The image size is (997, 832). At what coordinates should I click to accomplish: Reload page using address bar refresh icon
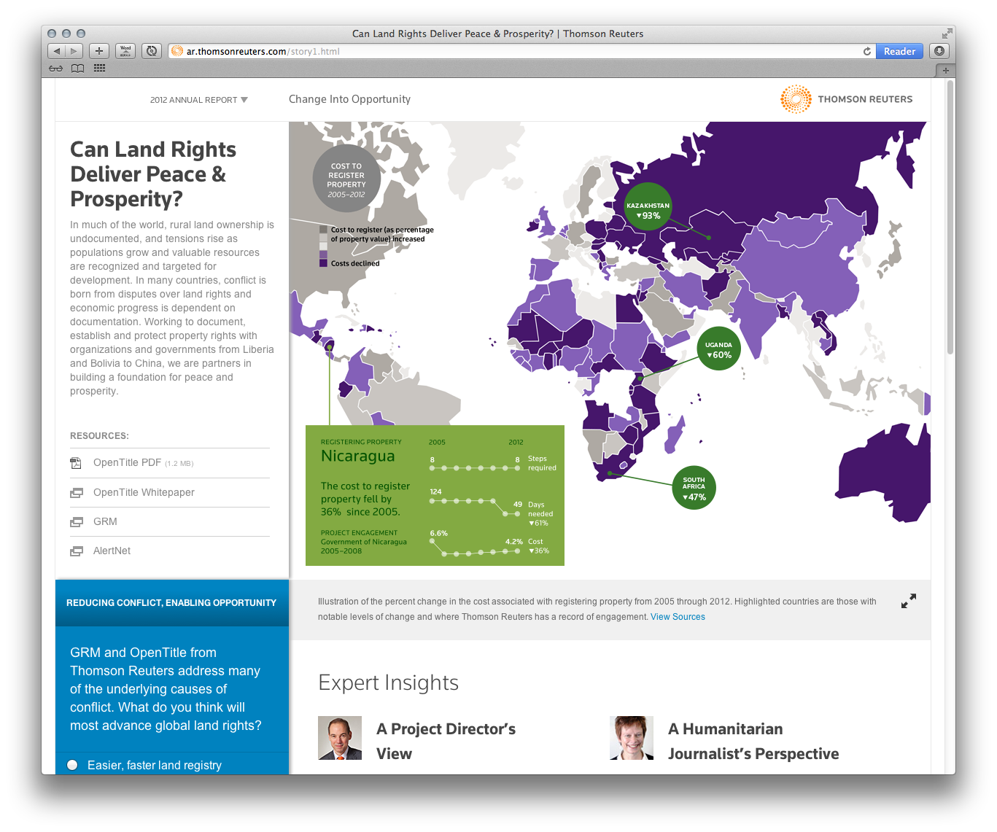pyautogui.click(x=867, y=51)
